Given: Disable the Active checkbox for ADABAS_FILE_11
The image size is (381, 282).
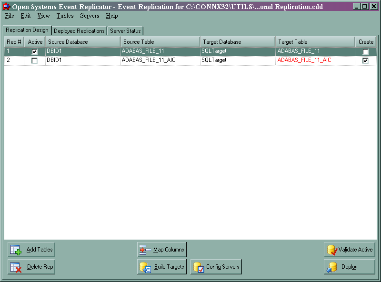Looking at the screenshot, I should pyautogui.click(x=34, y=51).
